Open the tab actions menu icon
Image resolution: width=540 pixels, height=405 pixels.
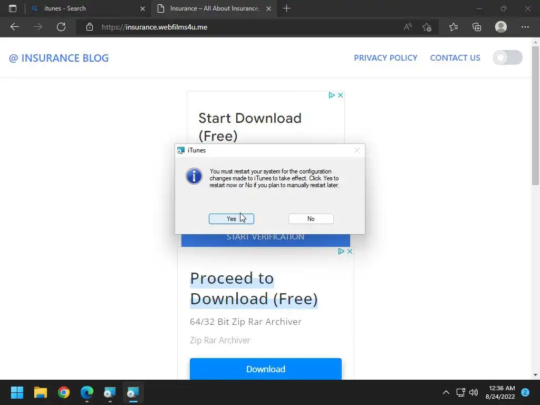[x=13, y=8]
